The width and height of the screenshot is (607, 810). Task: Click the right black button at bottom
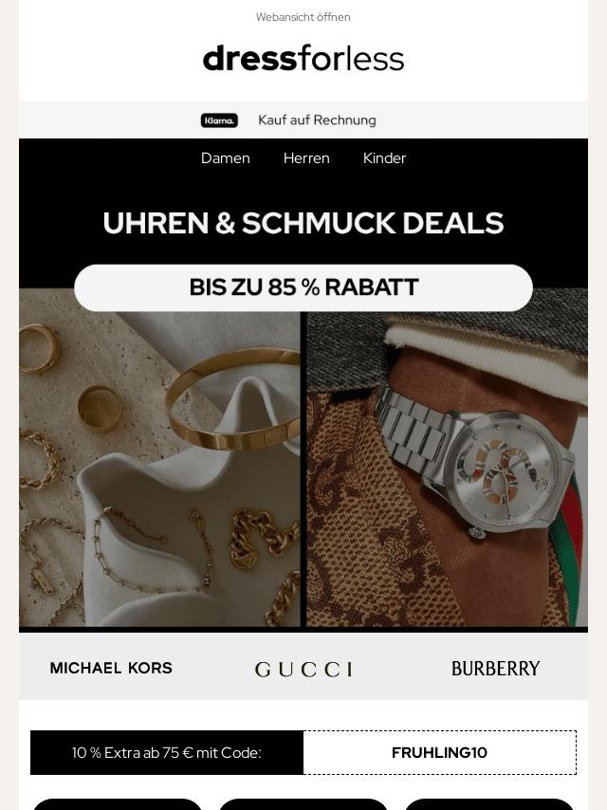click(x=489, y=804)
